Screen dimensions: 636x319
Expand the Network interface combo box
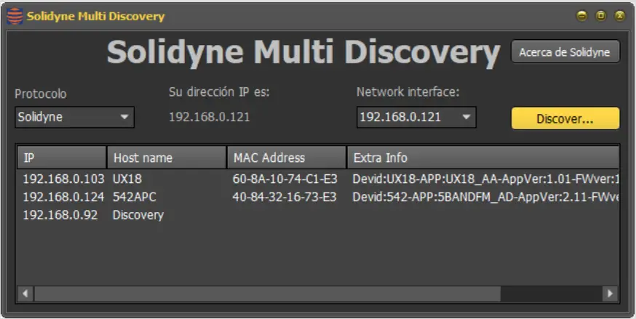pyautogui.click(x=416, y=117)
